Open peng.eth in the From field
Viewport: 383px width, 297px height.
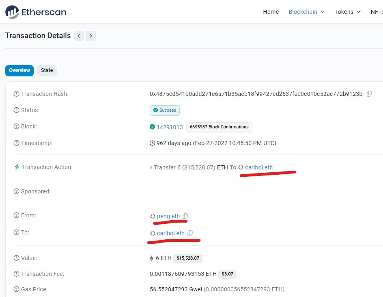168,216
